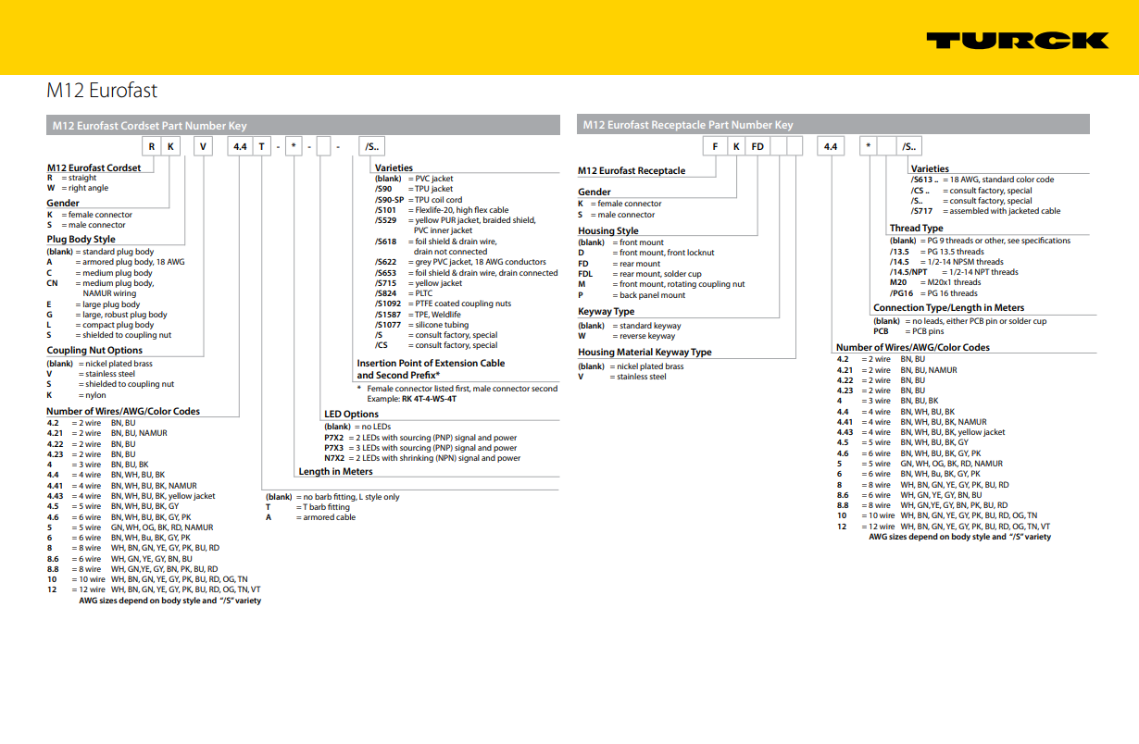Select "/S613 = 18 AWG, standard color code"

[x=983, y=180]
